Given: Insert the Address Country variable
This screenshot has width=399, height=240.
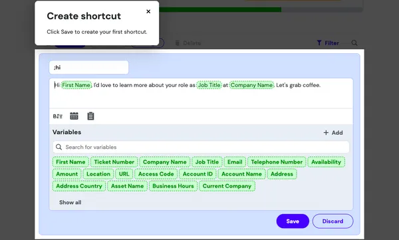Looking at the screenshot, I should (x=79, y=185).
